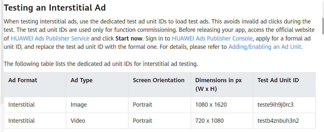Viewport: 324px width, 132px height.
Task: Click the teste9ih9j0rc3 test ad unit ID
Action: pyautogui.click(x=275, y=105)
